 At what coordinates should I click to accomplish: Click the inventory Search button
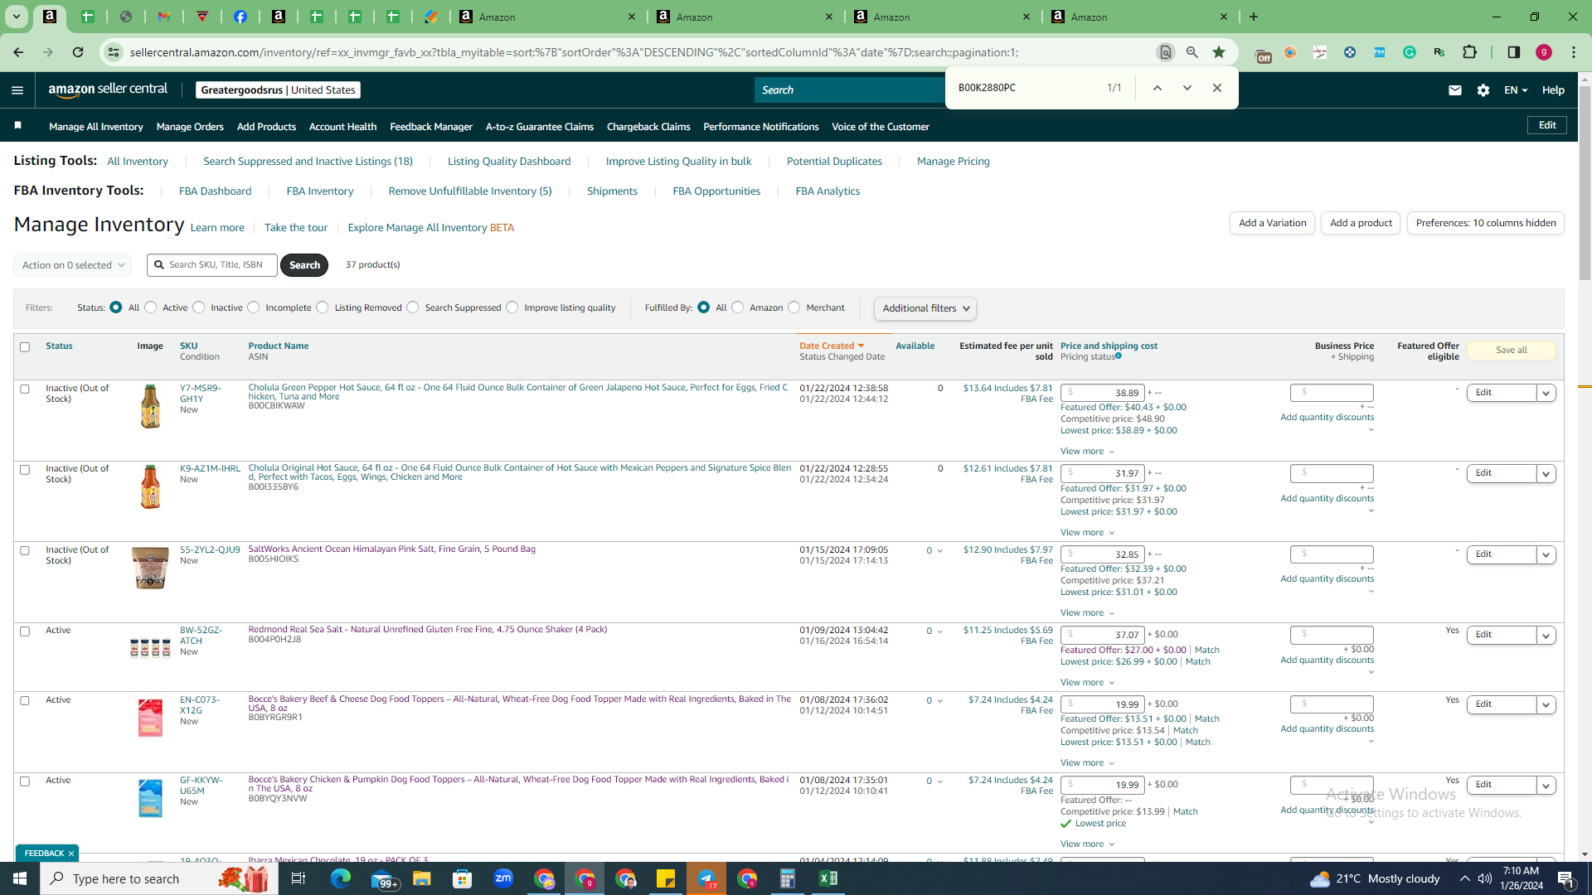click(304, 265)
